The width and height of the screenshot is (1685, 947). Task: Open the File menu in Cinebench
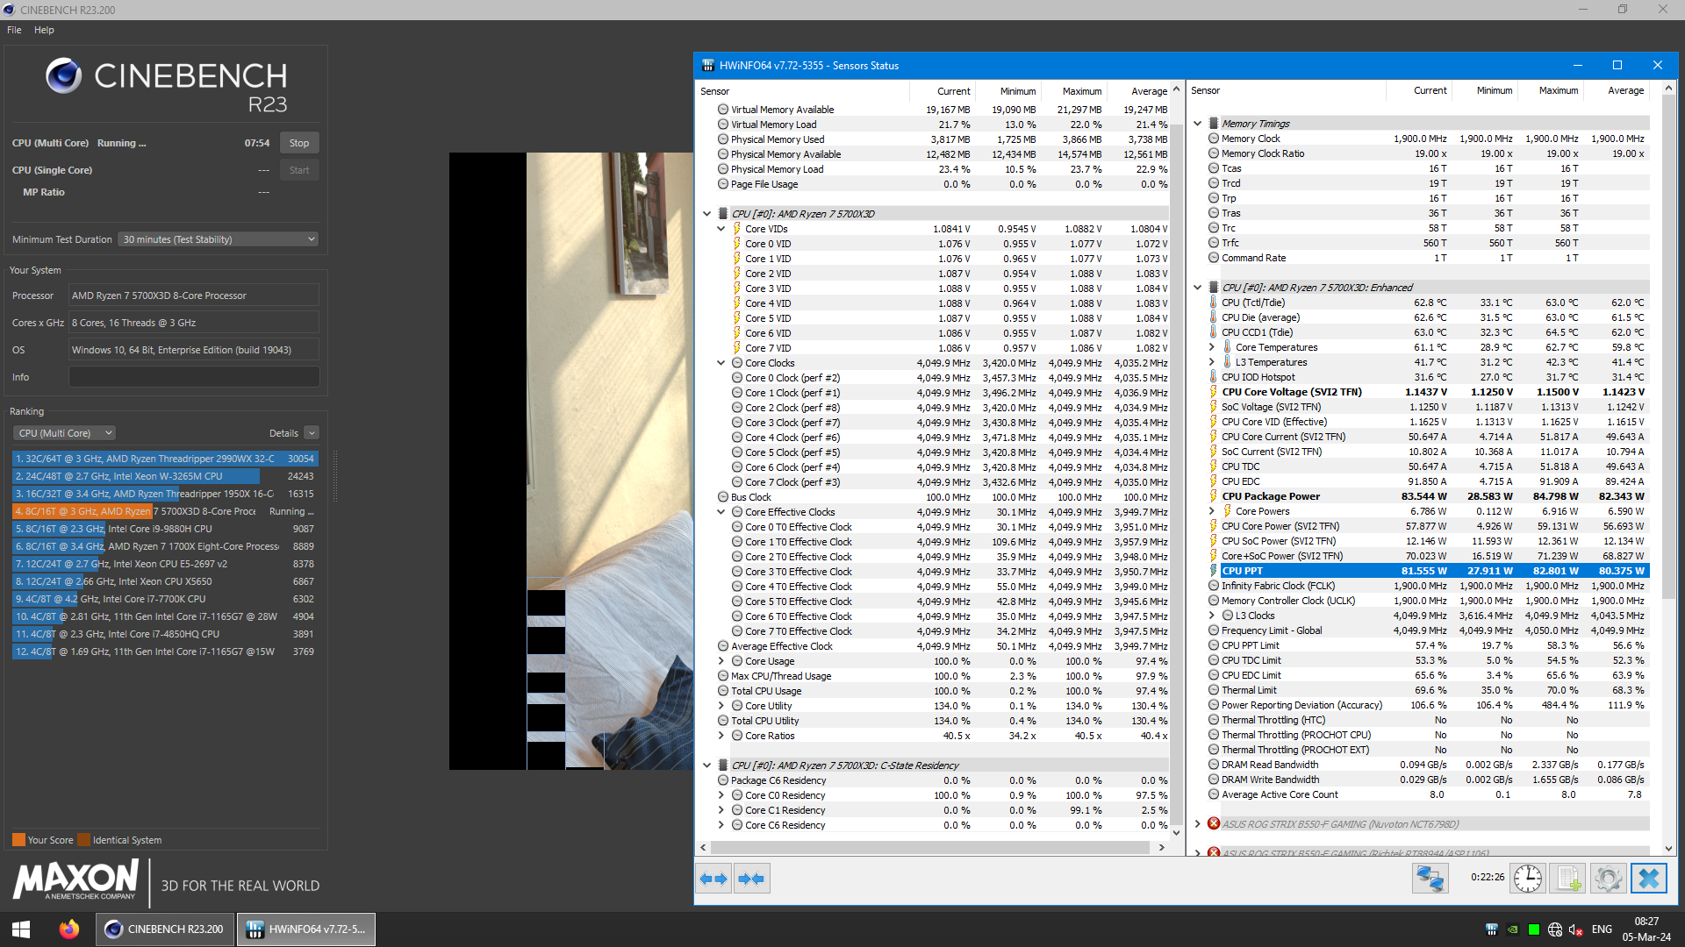(14, 30)
